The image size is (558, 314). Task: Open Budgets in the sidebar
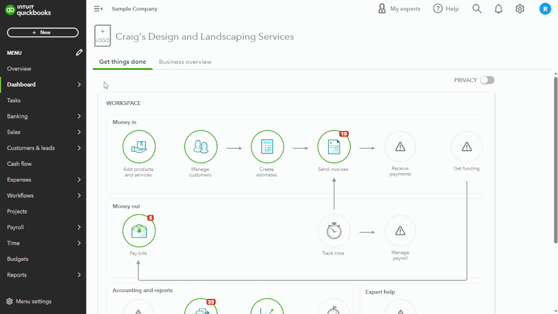point(17,259)
